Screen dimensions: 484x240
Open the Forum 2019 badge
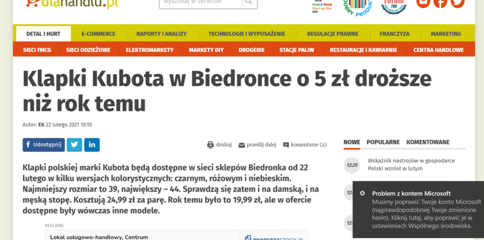coord(393,6)
